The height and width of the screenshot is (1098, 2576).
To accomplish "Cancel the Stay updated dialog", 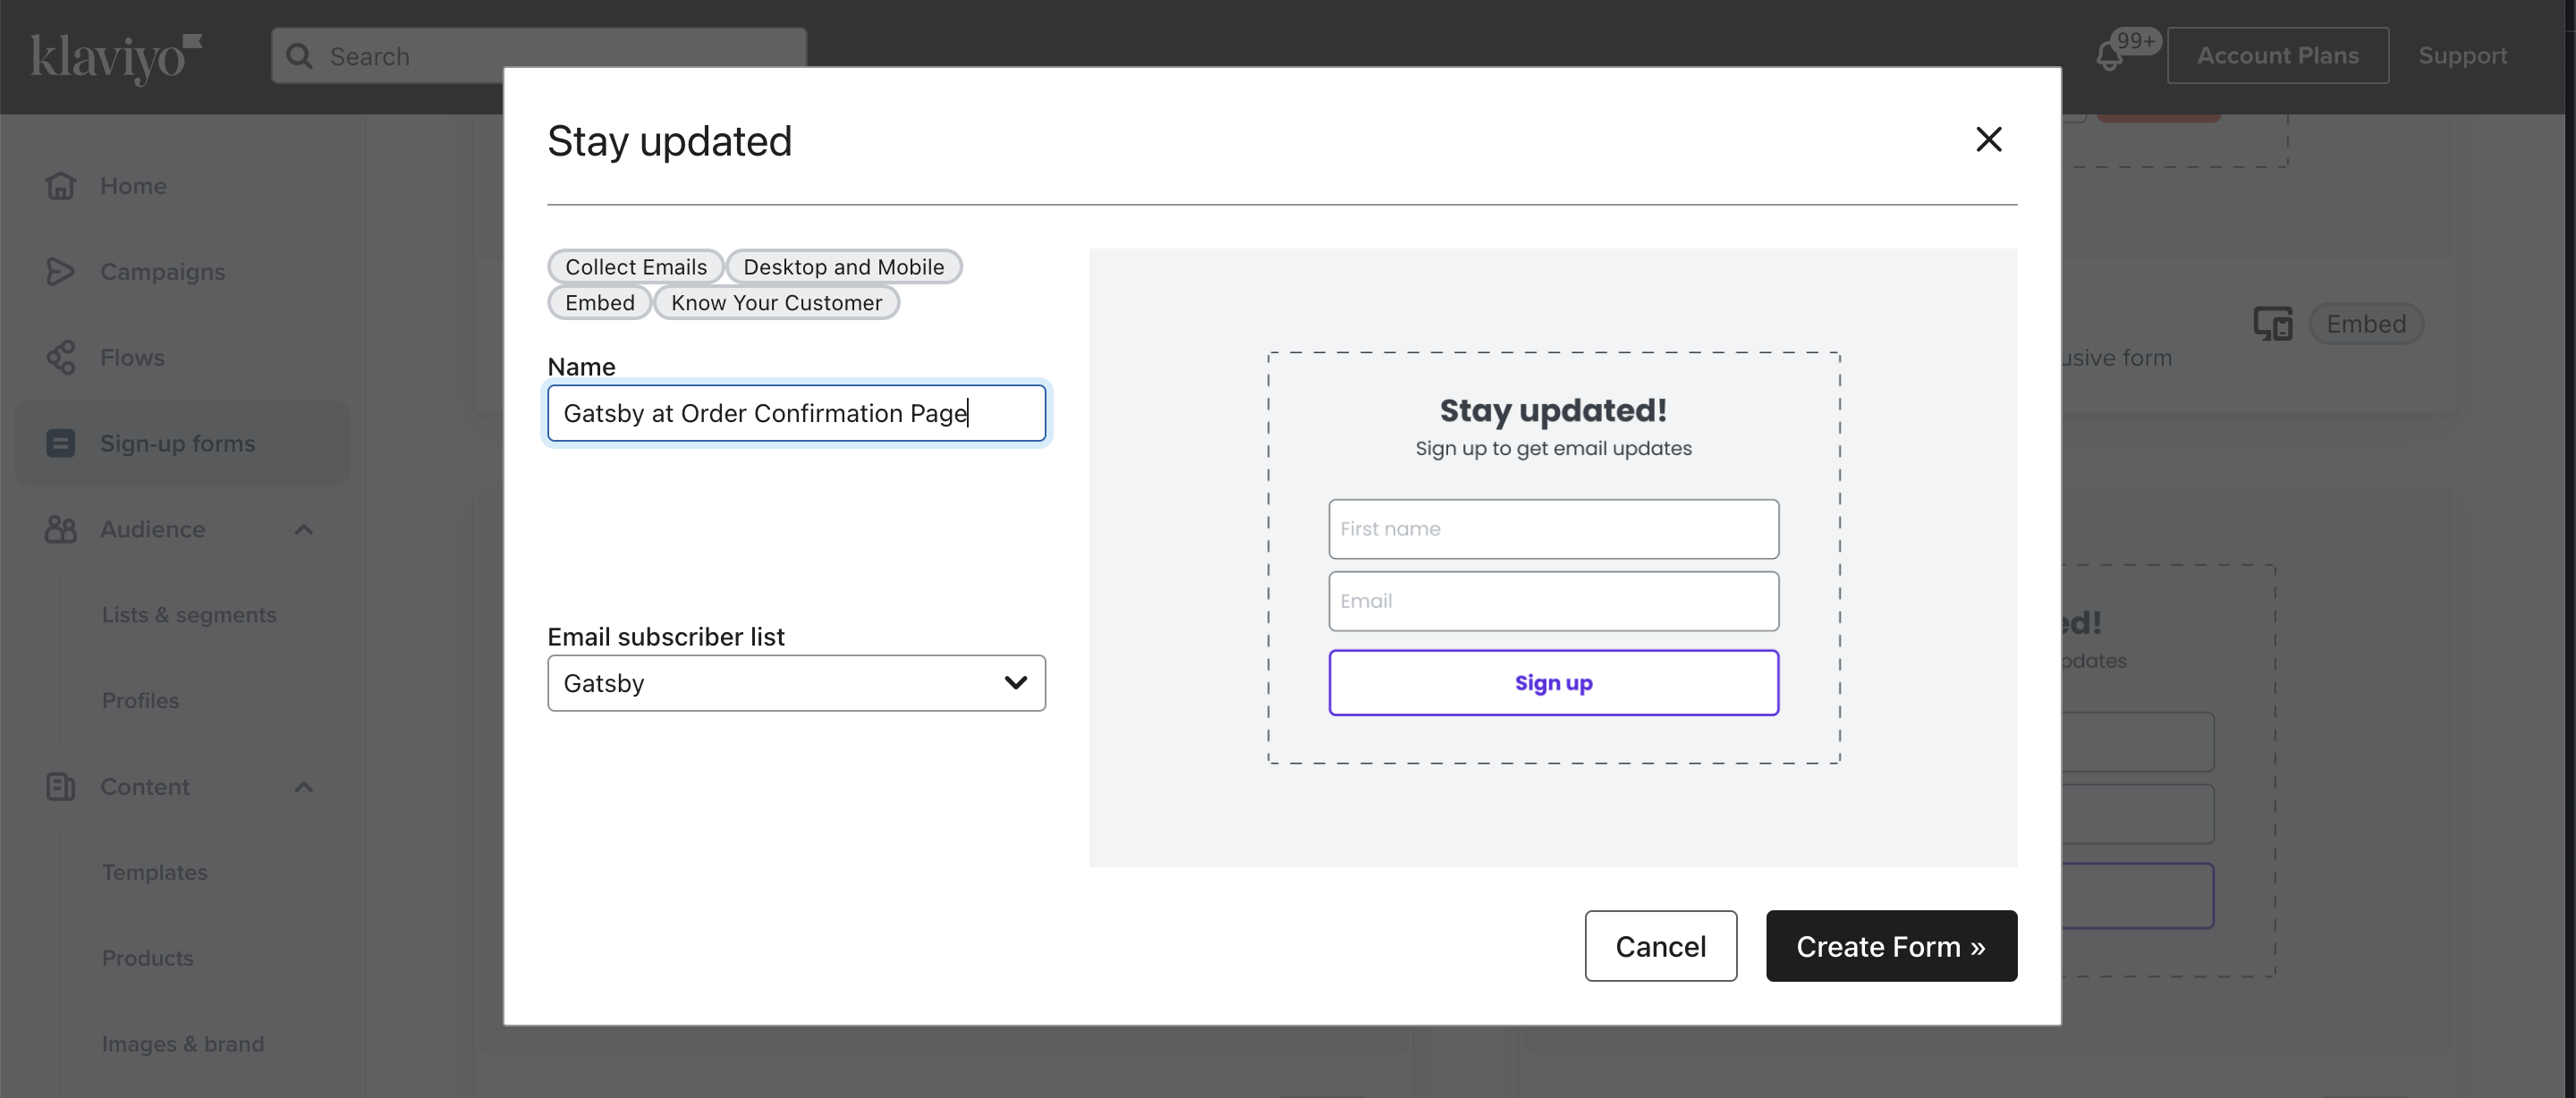I will point(1660,946).
